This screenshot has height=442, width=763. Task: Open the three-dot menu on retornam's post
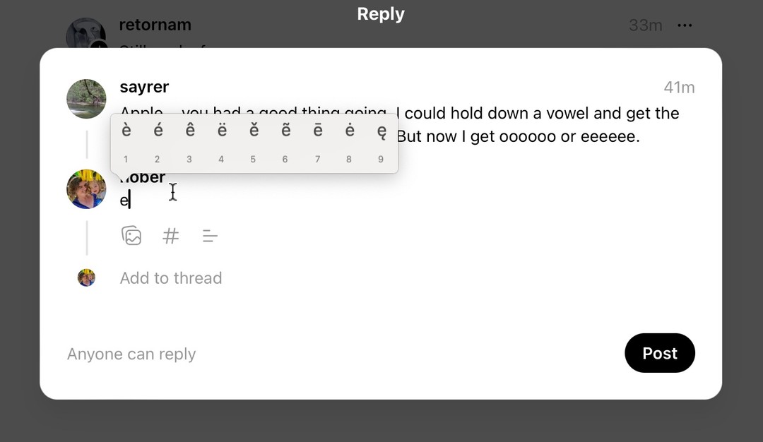pyautogui.click(x=685, y=25)
